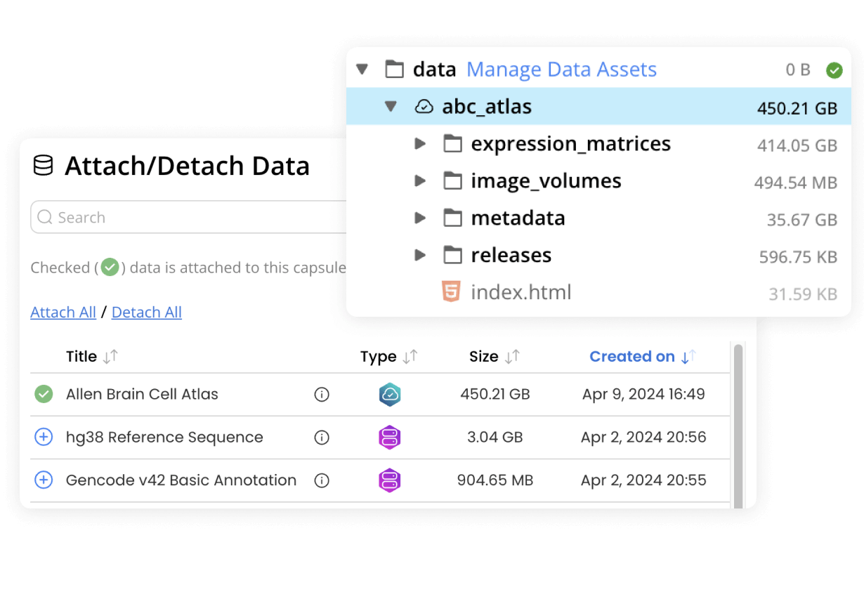Image resolution: width=864 pixels, height=604 pixels.
Task: Attach the hg38 Reference Sequence dataset
Action: click(44, 437)
